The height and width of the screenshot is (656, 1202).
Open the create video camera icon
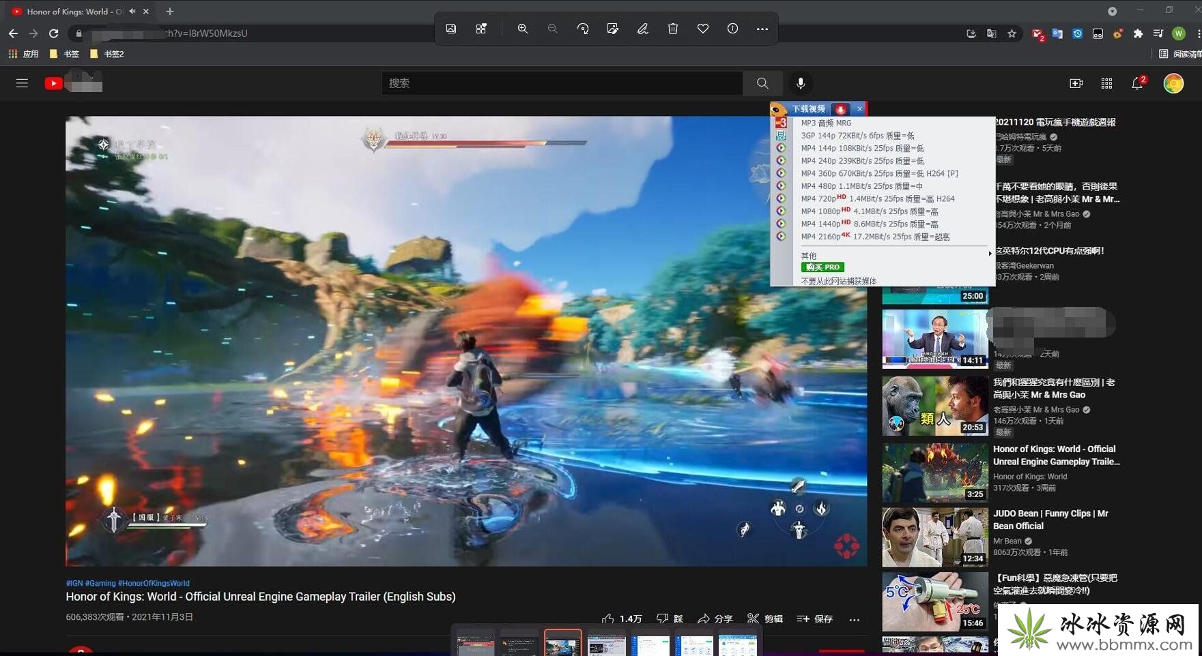pyautogui.click(x=1076, y=83)
